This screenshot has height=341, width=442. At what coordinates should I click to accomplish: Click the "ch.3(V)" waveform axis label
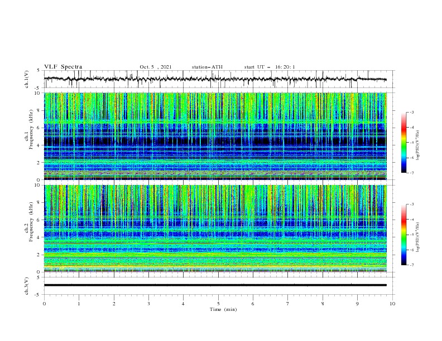pyautogui.click(x=27, y=286)
